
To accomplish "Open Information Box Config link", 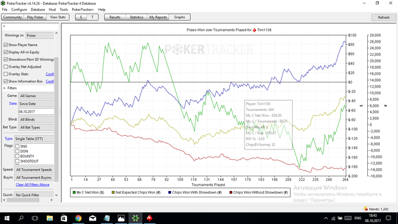I will 50,81.
